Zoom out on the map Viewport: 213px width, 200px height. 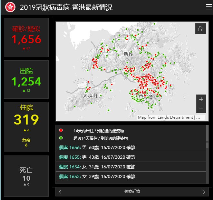pyautogui.click(x=201, y=108)
